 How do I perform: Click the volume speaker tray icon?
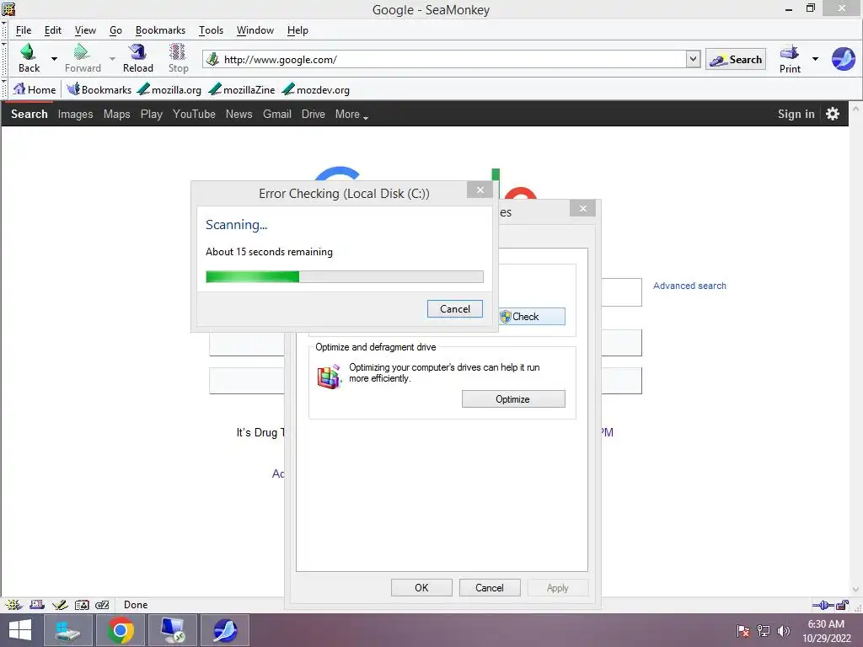[x=783, y=630]
